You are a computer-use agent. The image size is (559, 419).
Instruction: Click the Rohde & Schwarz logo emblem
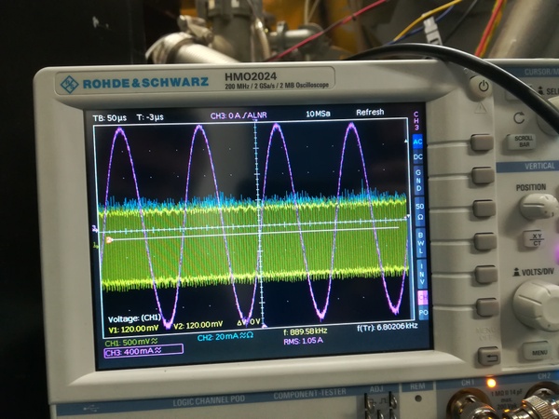[69, 84]
